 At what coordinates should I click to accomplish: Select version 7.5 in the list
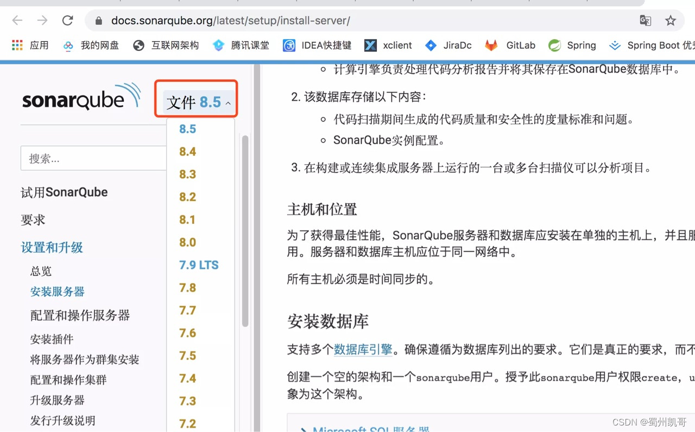(187, 356)
